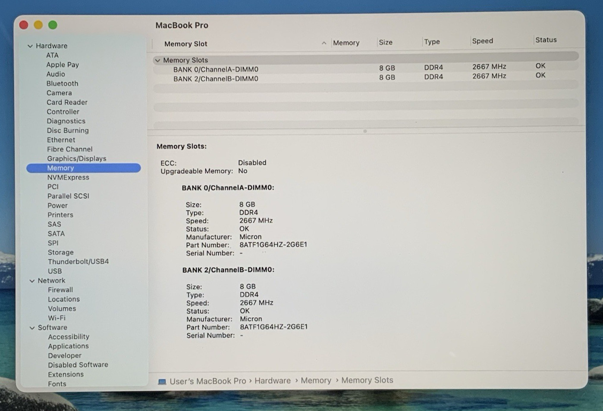Image resolution: width=603 pixels, height=411 pixels.
Task: Zoom the window with green button
Action: pyautogui.click(x=53, y=25)
